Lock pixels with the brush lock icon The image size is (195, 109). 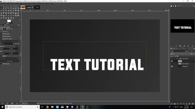point(174,56)
